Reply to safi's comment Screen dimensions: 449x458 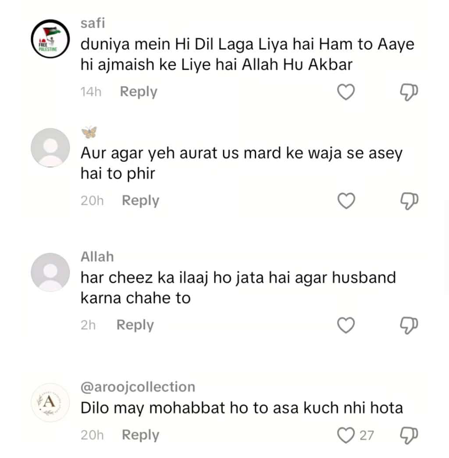(x=139, y=92)
